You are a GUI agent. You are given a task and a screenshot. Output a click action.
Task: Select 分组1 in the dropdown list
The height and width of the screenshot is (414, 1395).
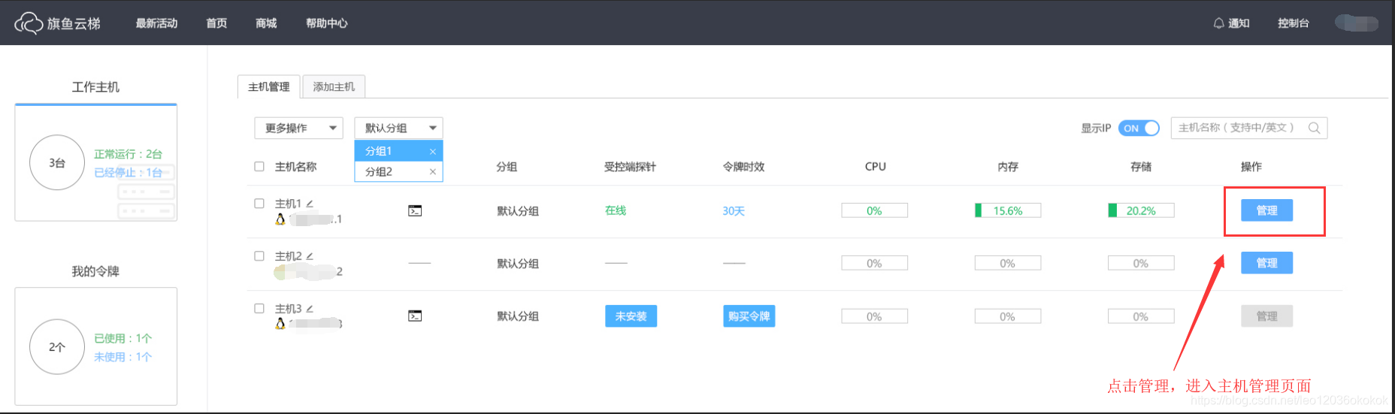[x=398, y=151]
